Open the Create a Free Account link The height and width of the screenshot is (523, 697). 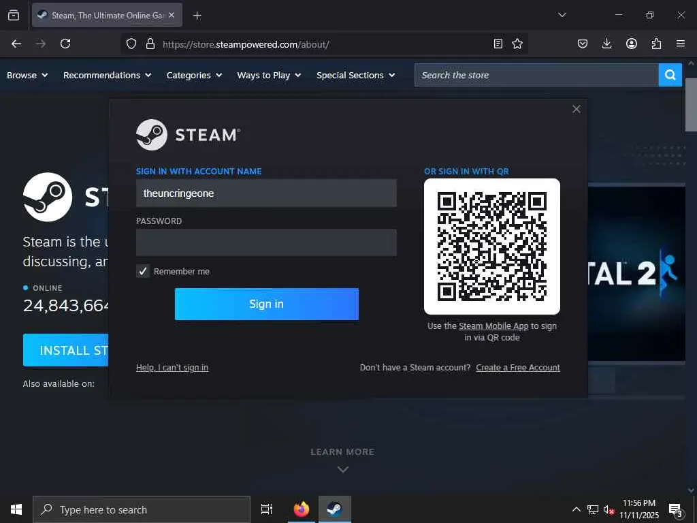518,367
